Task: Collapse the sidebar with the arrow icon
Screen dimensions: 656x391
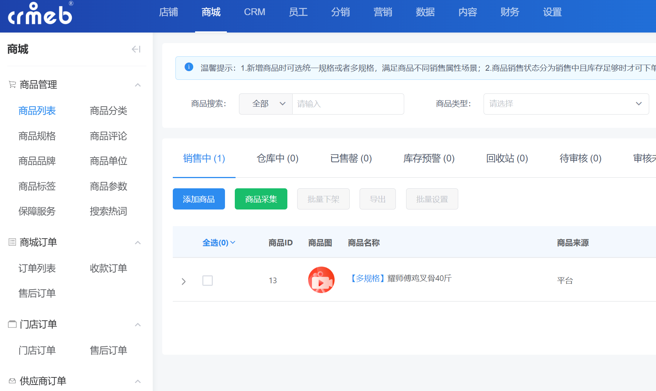Action: pos(136,49)
